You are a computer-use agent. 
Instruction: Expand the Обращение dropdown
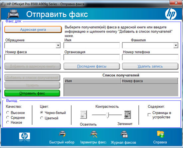(x=58, y=45)
